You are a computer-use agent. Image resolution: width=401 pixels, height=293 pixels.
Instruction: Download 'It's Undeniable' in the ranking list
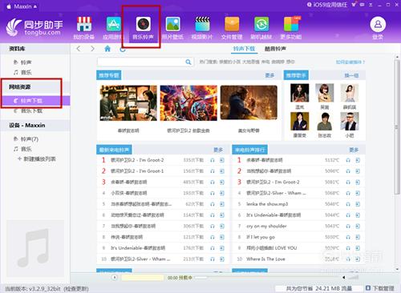[358, 215]
